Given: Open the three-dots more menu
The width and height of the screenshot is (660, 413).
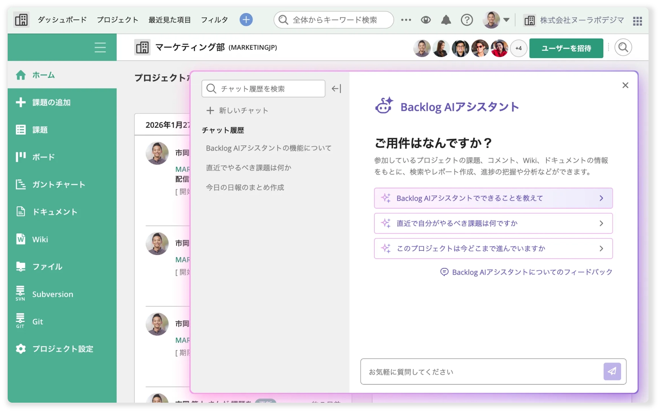Looking at the screenshot, I should 406,20.
